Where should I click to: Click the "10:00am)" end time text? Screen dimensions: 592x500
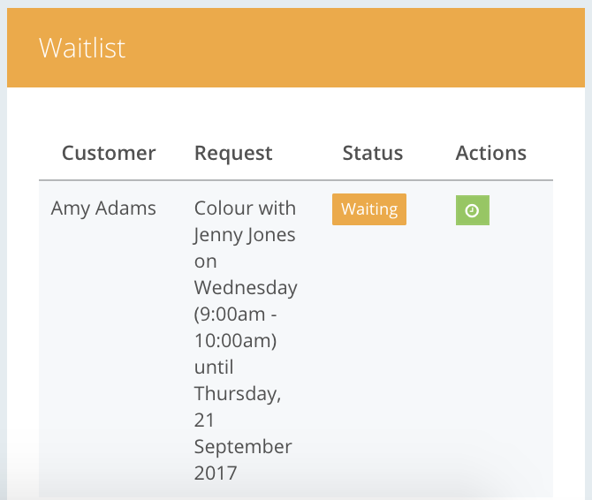(x=236, y=341)
